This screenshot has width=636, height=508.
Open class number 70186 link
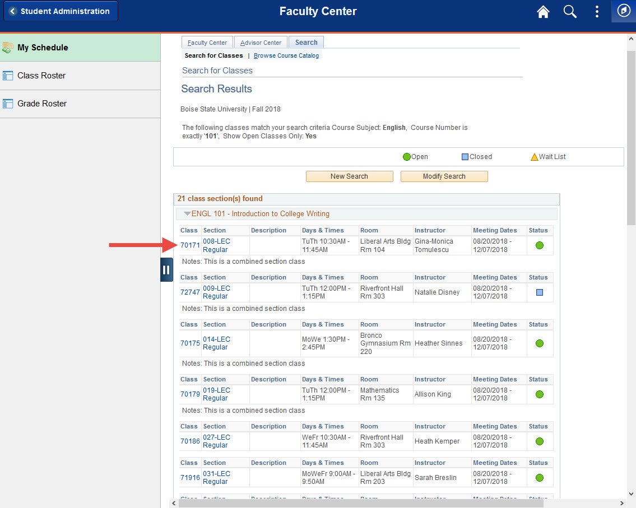pos(190,441)
